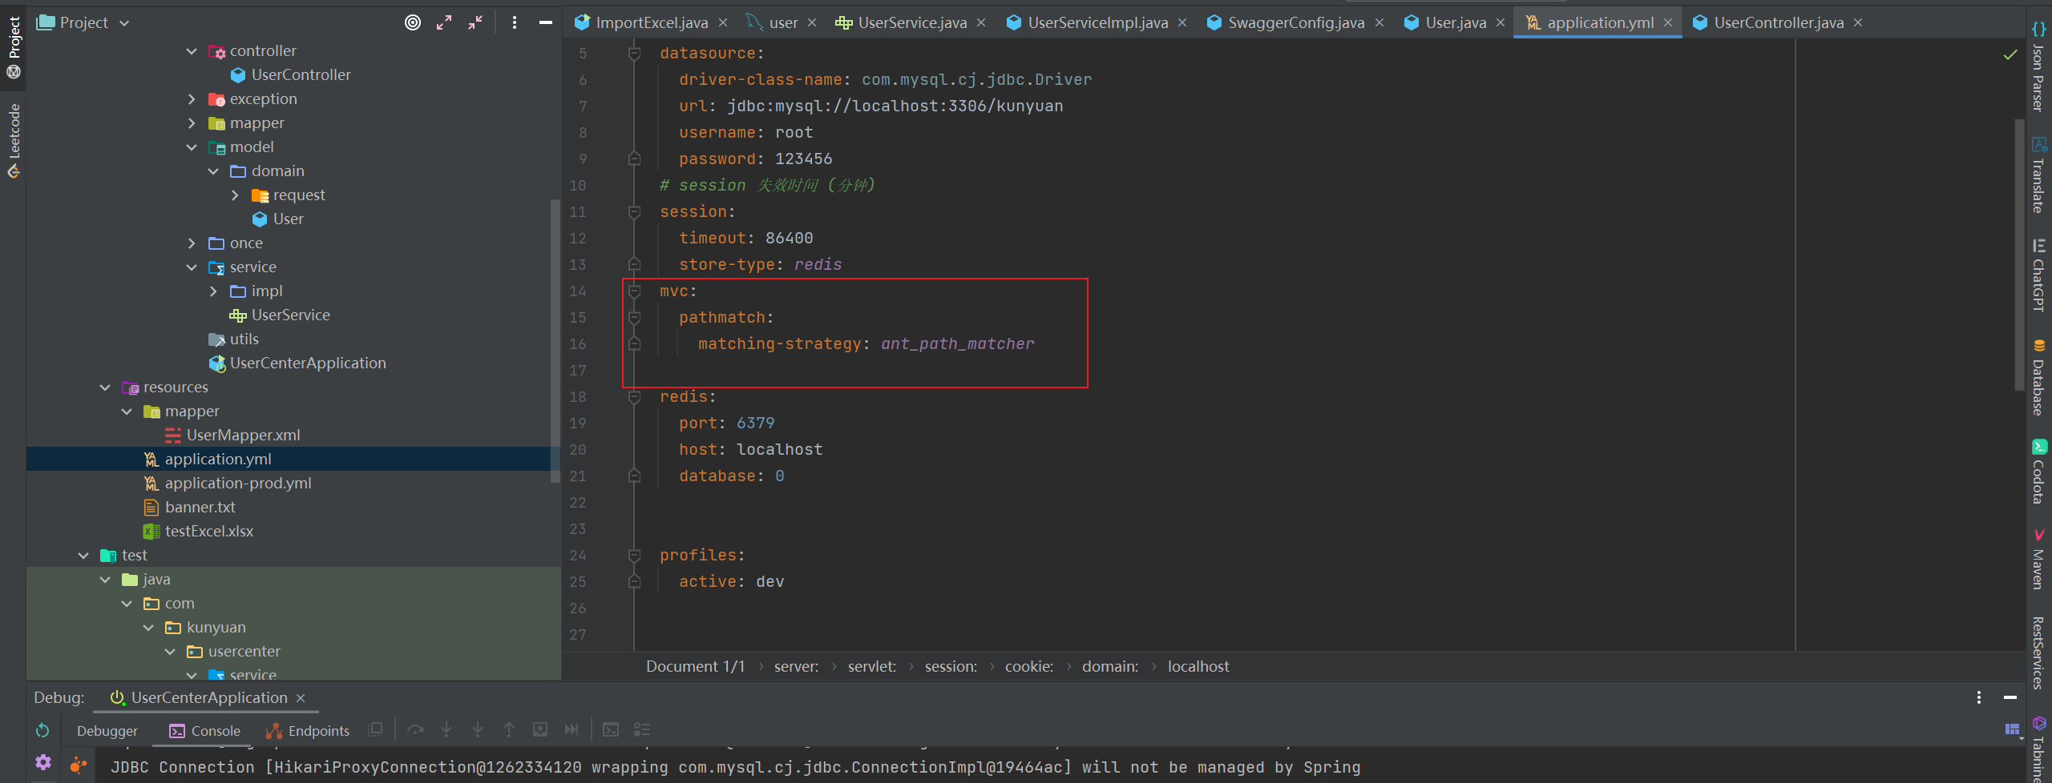
Task: Click the locate-in-project target icon
Action: coord(413,22)
